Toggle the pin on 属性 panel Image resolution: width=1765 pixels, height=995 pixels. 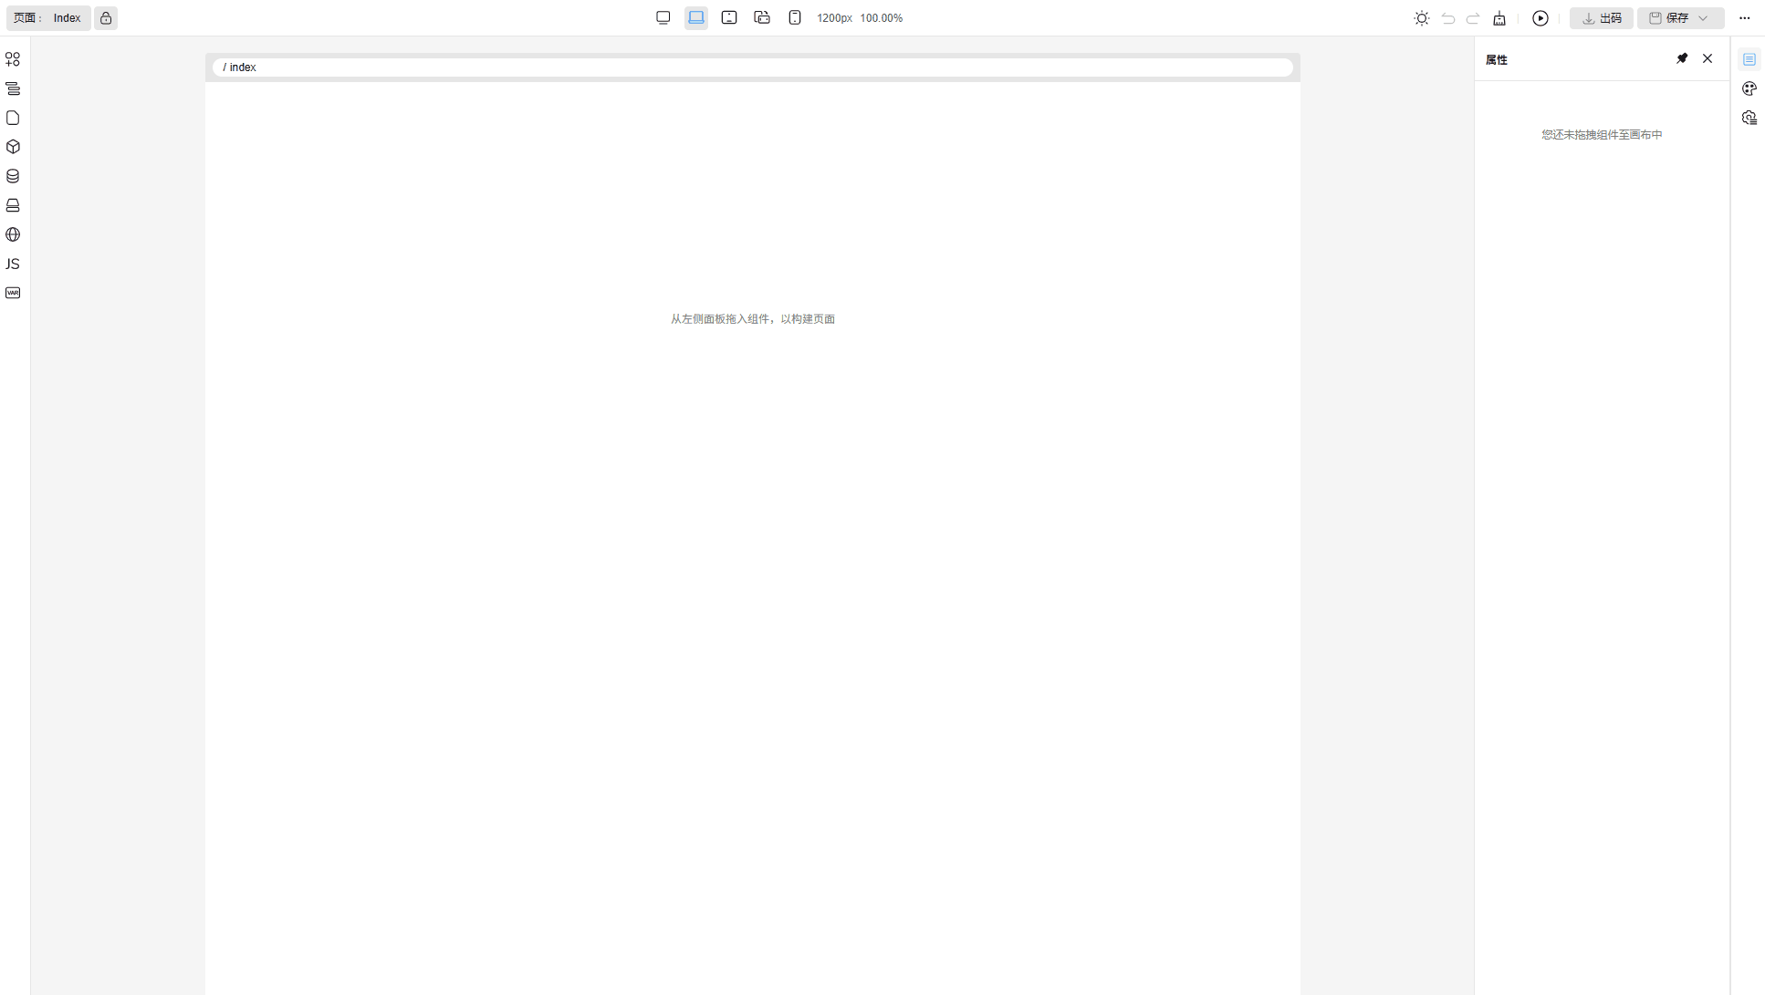pos(1682,58)
